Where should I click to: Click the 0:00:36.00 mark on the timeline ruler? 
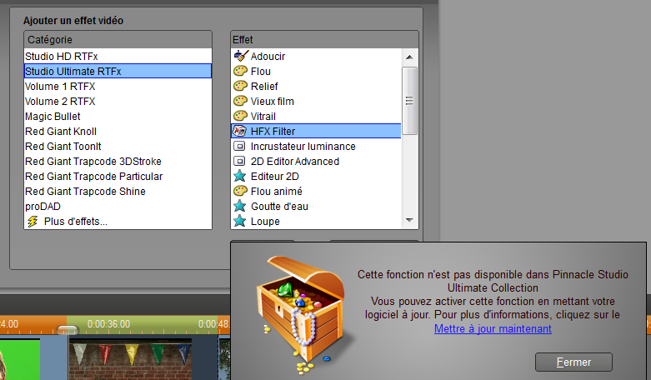point(108,323)
